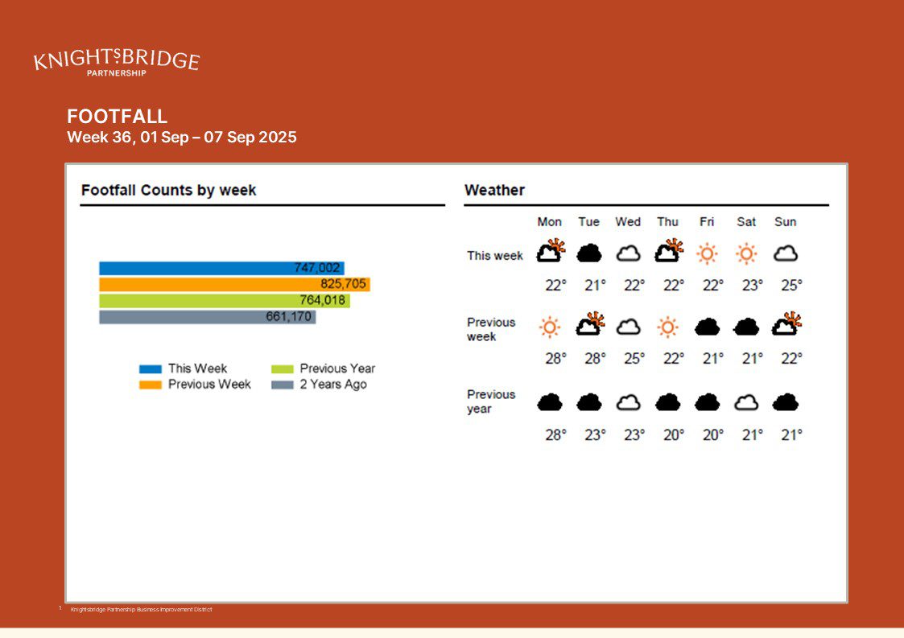Click the green bar showing 764,018
904x638 pixels.
click(224, 300)
